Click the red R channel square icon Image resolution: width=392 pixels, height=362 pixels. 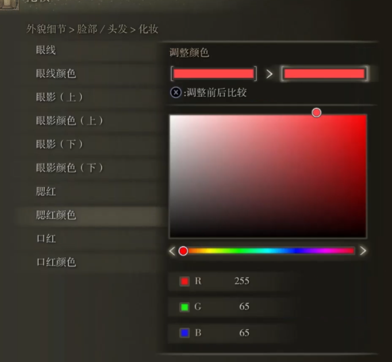(x=185, y=281)
